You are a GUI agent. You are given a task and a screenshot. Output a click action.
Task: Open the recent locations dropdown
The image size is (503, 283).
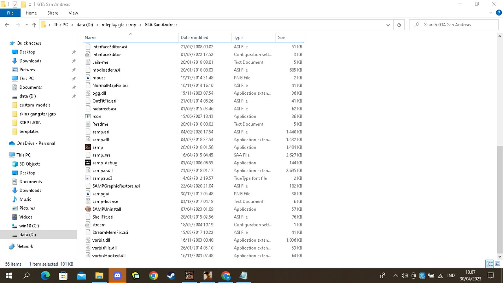pyautogui.click(x=27, y=25)
